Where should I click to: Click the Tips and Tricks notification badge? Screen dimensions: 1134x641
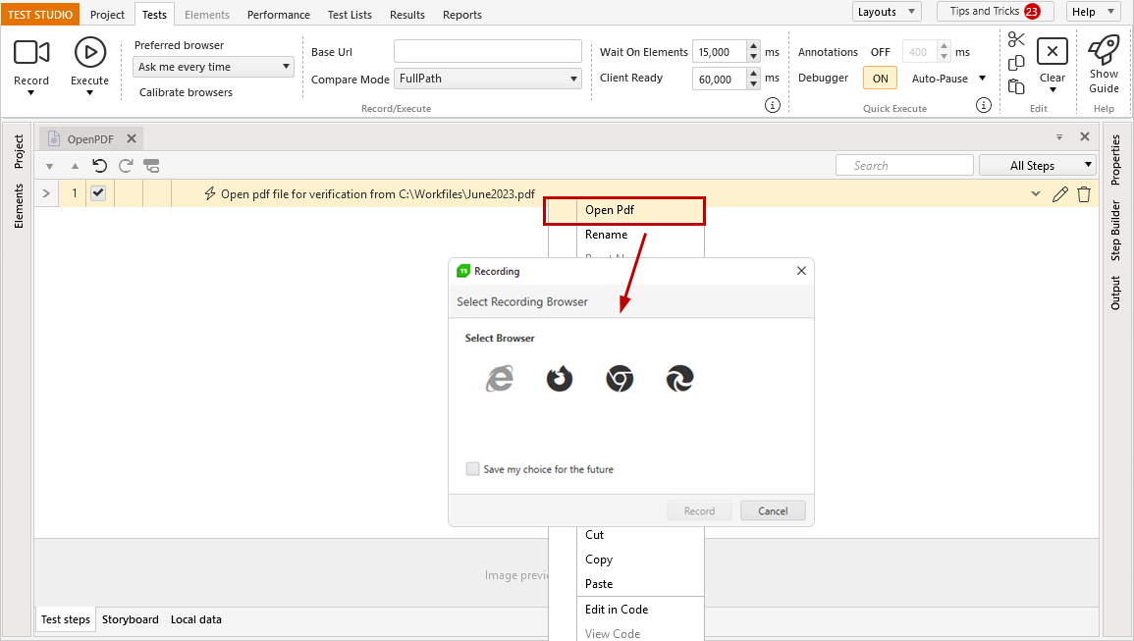[1032, 12]
